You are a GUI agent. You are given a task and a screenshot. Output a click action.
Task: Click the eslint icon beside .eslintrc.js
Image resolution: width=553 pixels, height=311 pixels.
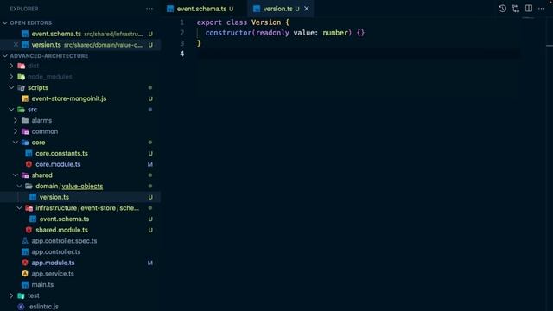point(21,307)
